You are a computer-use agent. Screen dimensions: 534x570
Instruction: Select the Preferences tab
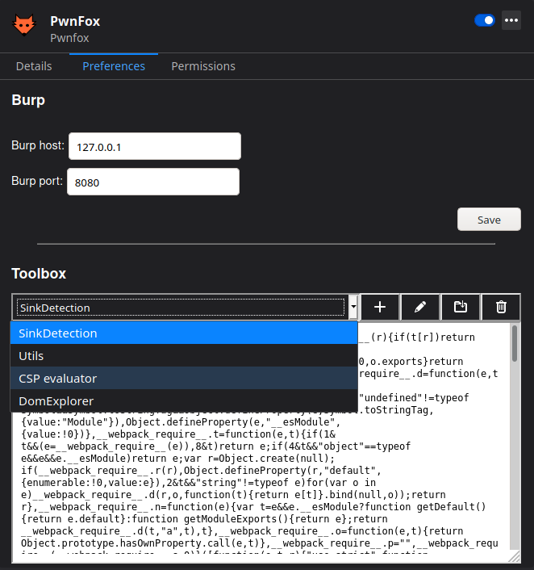pyautogui.click(x=114, y=66)
